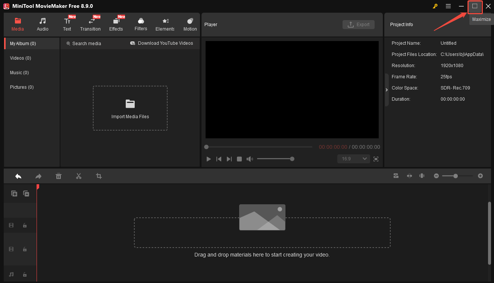Enter full screen player mode
The width and height of the screenshot is (494, 283).
(x=376, y=159)
